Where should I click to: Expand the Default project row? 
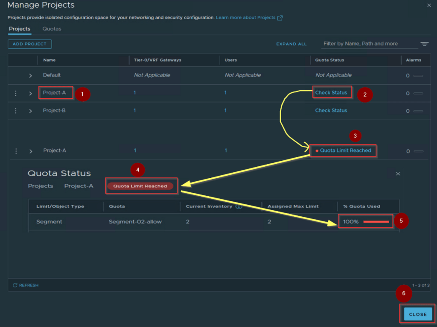(30, 75)
